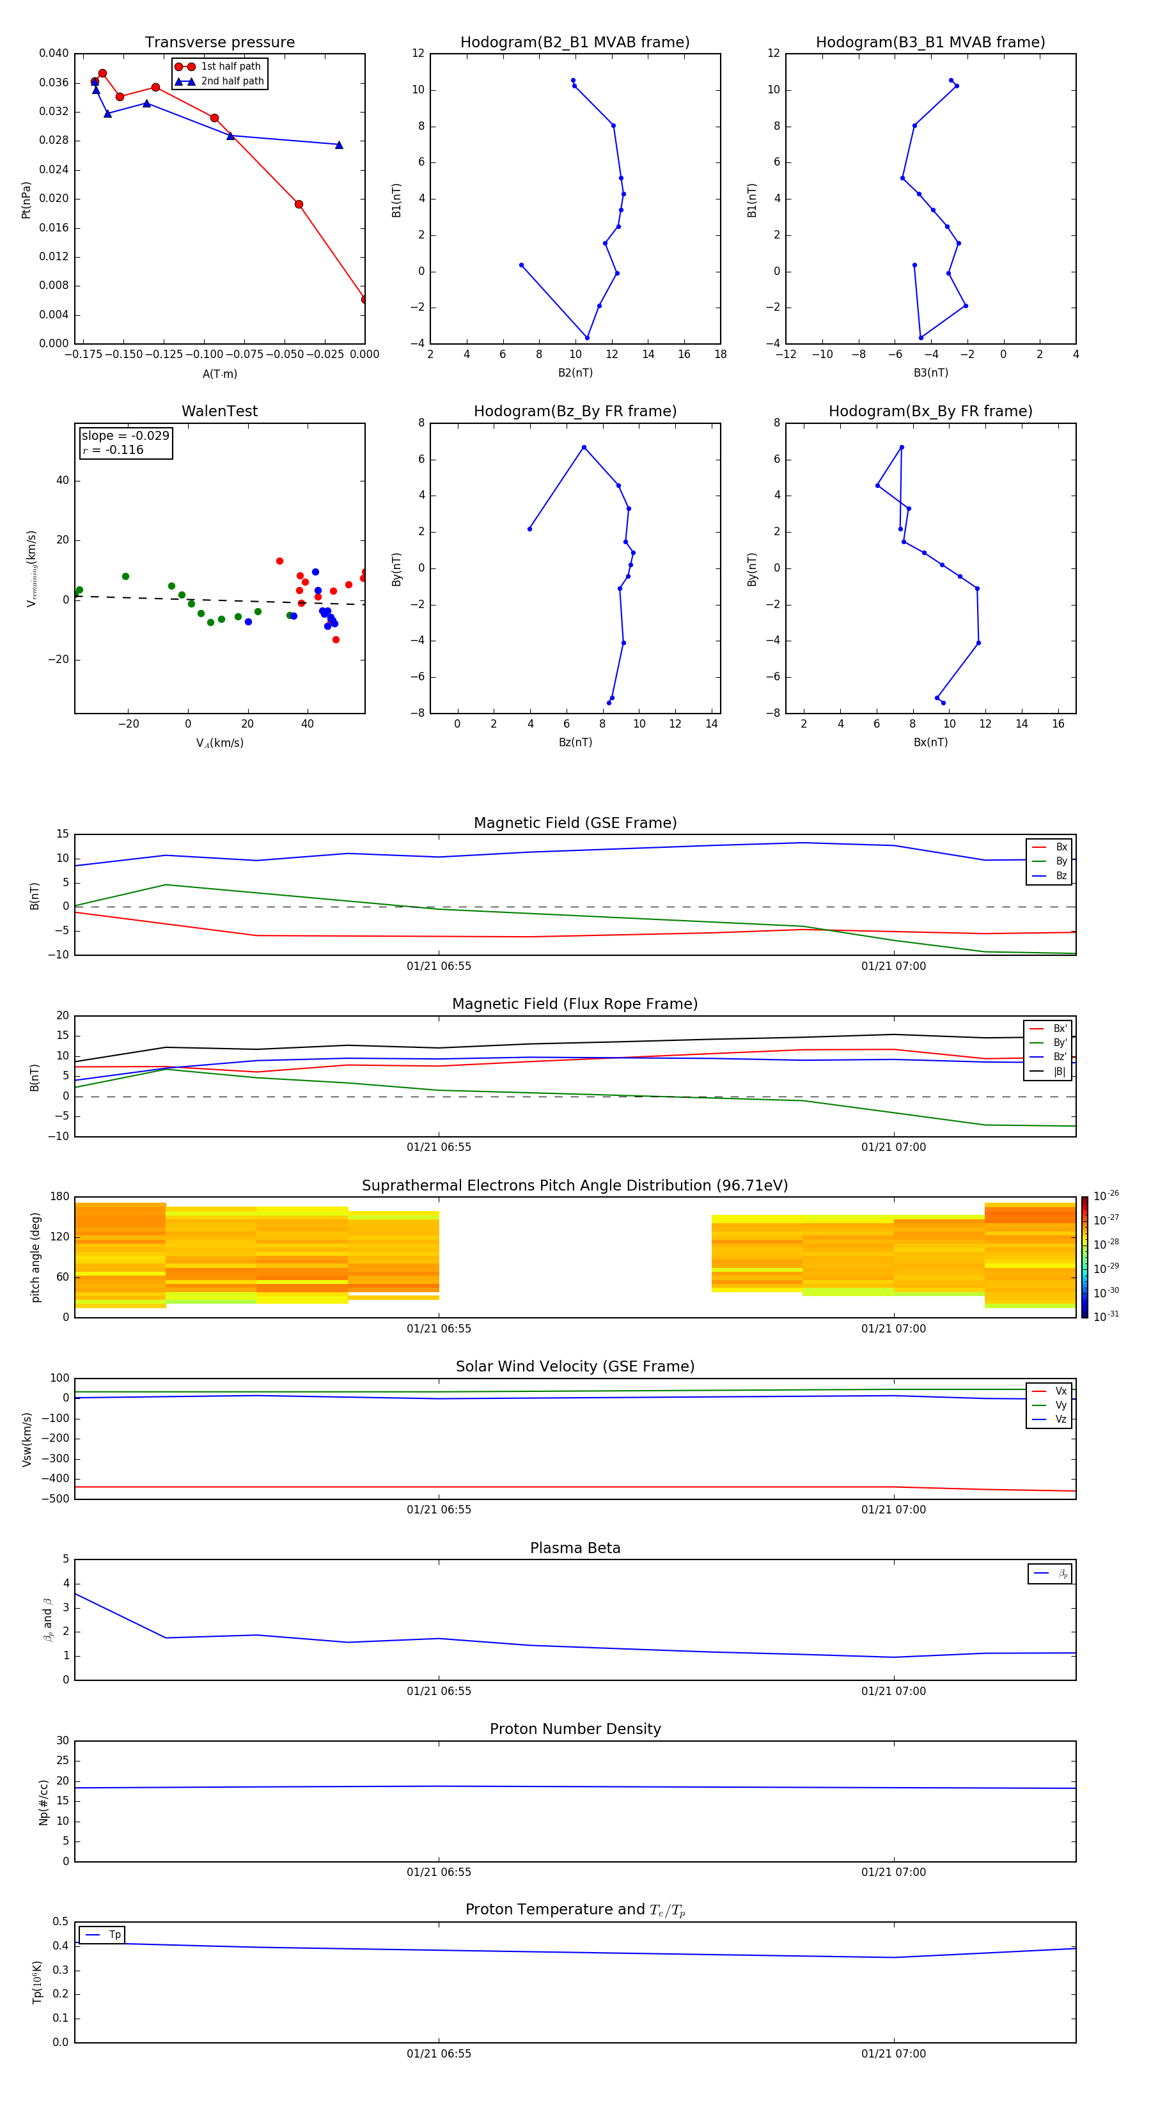Click the "10^-26" colorbar tick label
Viewport: 1151px width, 2110px height.
click(x=1106, y=1196)
